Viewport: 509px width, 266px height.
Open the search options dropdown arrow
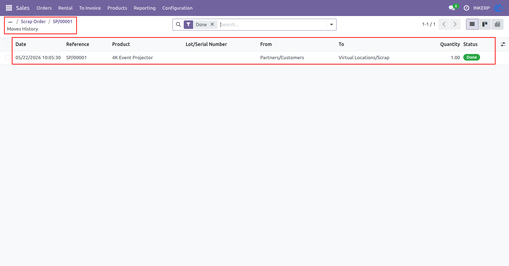[331, 25]
